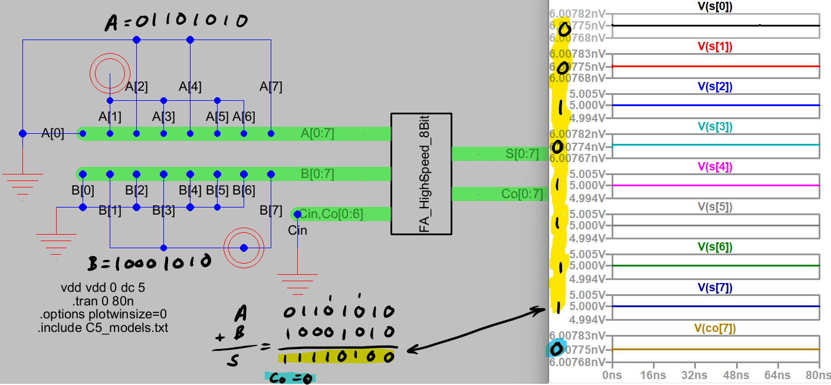Screen dimensions: 831x385
Task: Click the .tran 0 80n directive
Action: point(103,301)
